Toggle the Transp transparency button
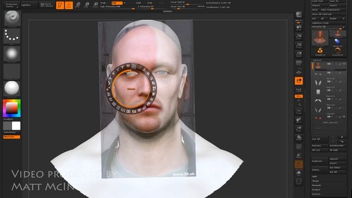This screenshot has width=352, height=198. tap(299, 155)
